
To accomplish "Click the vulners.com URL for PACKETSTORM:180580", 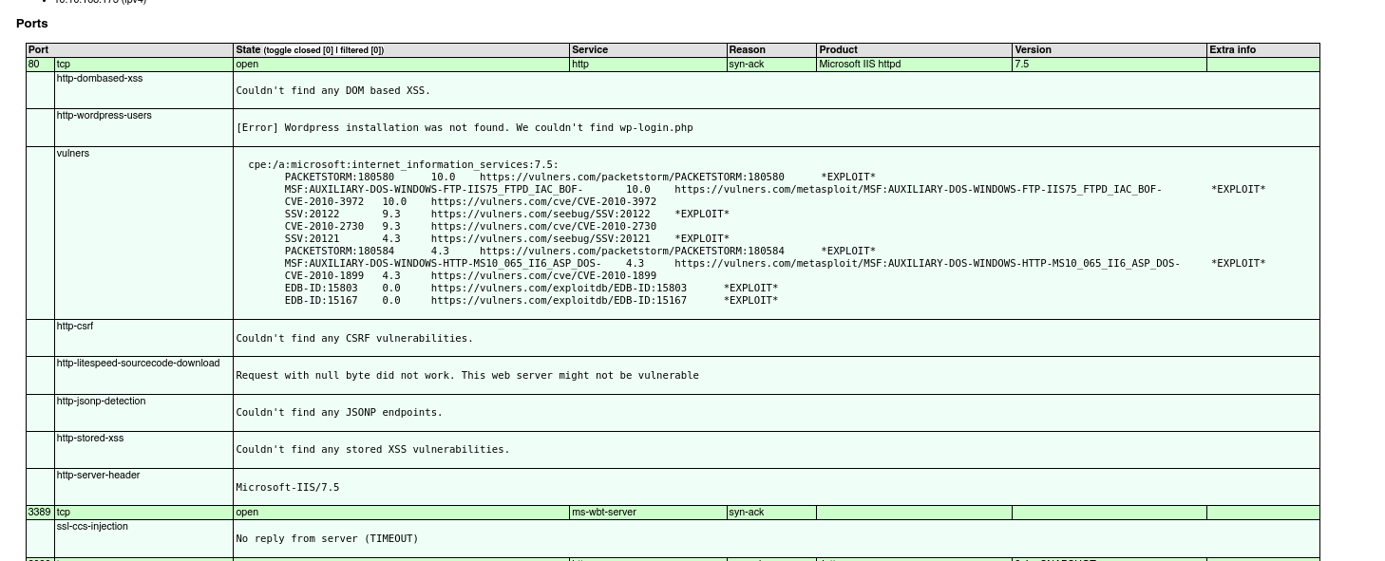I will (632, 178).
